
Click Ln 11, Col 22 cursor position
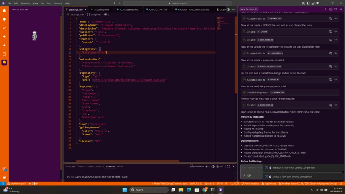[196, 183]
